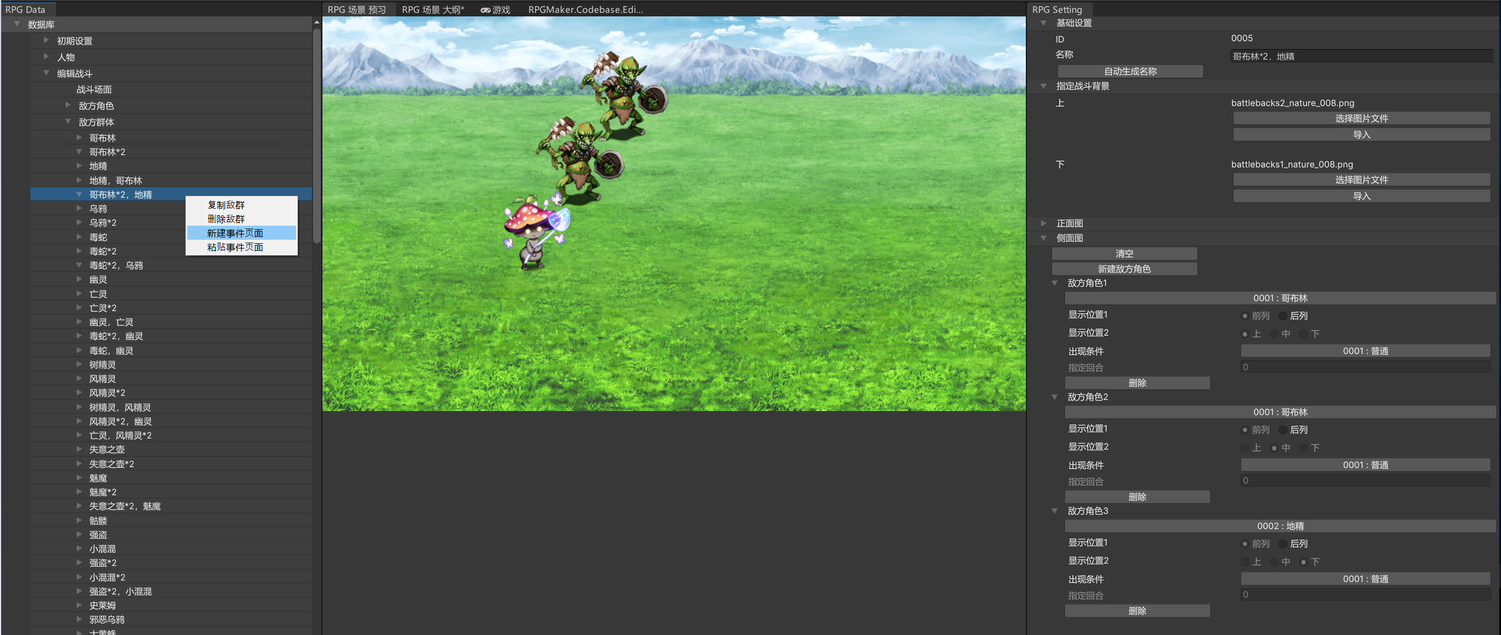Select 下 position for 敌方角色2
Viewport: 1501px width, 635px height.
[x=1303, y=448]
